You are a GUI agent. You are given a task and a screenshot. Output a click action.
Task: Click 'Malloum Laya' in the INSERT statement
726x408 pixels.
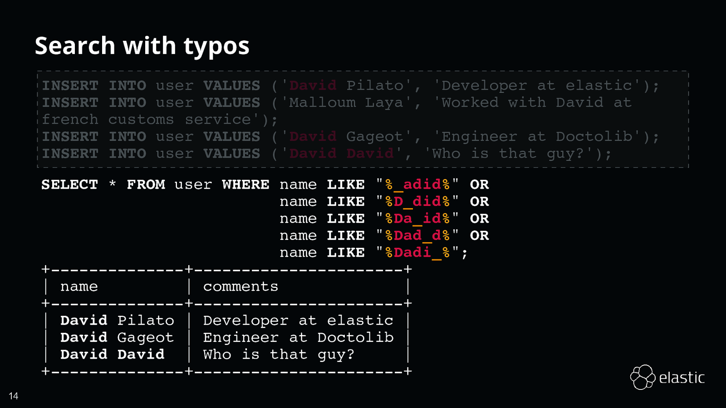point(346,103)
